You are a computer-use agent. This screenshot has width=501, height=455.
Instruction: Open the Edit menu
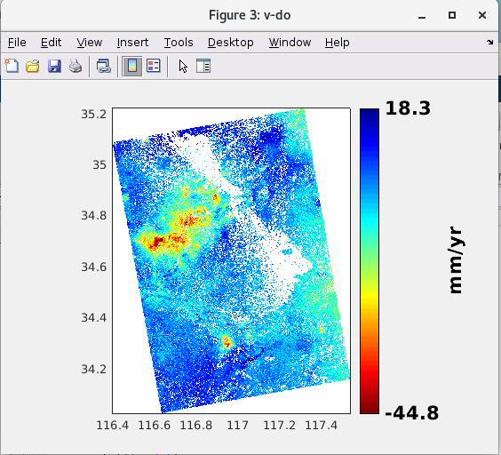pyautogui.click(x=51, y=43)
